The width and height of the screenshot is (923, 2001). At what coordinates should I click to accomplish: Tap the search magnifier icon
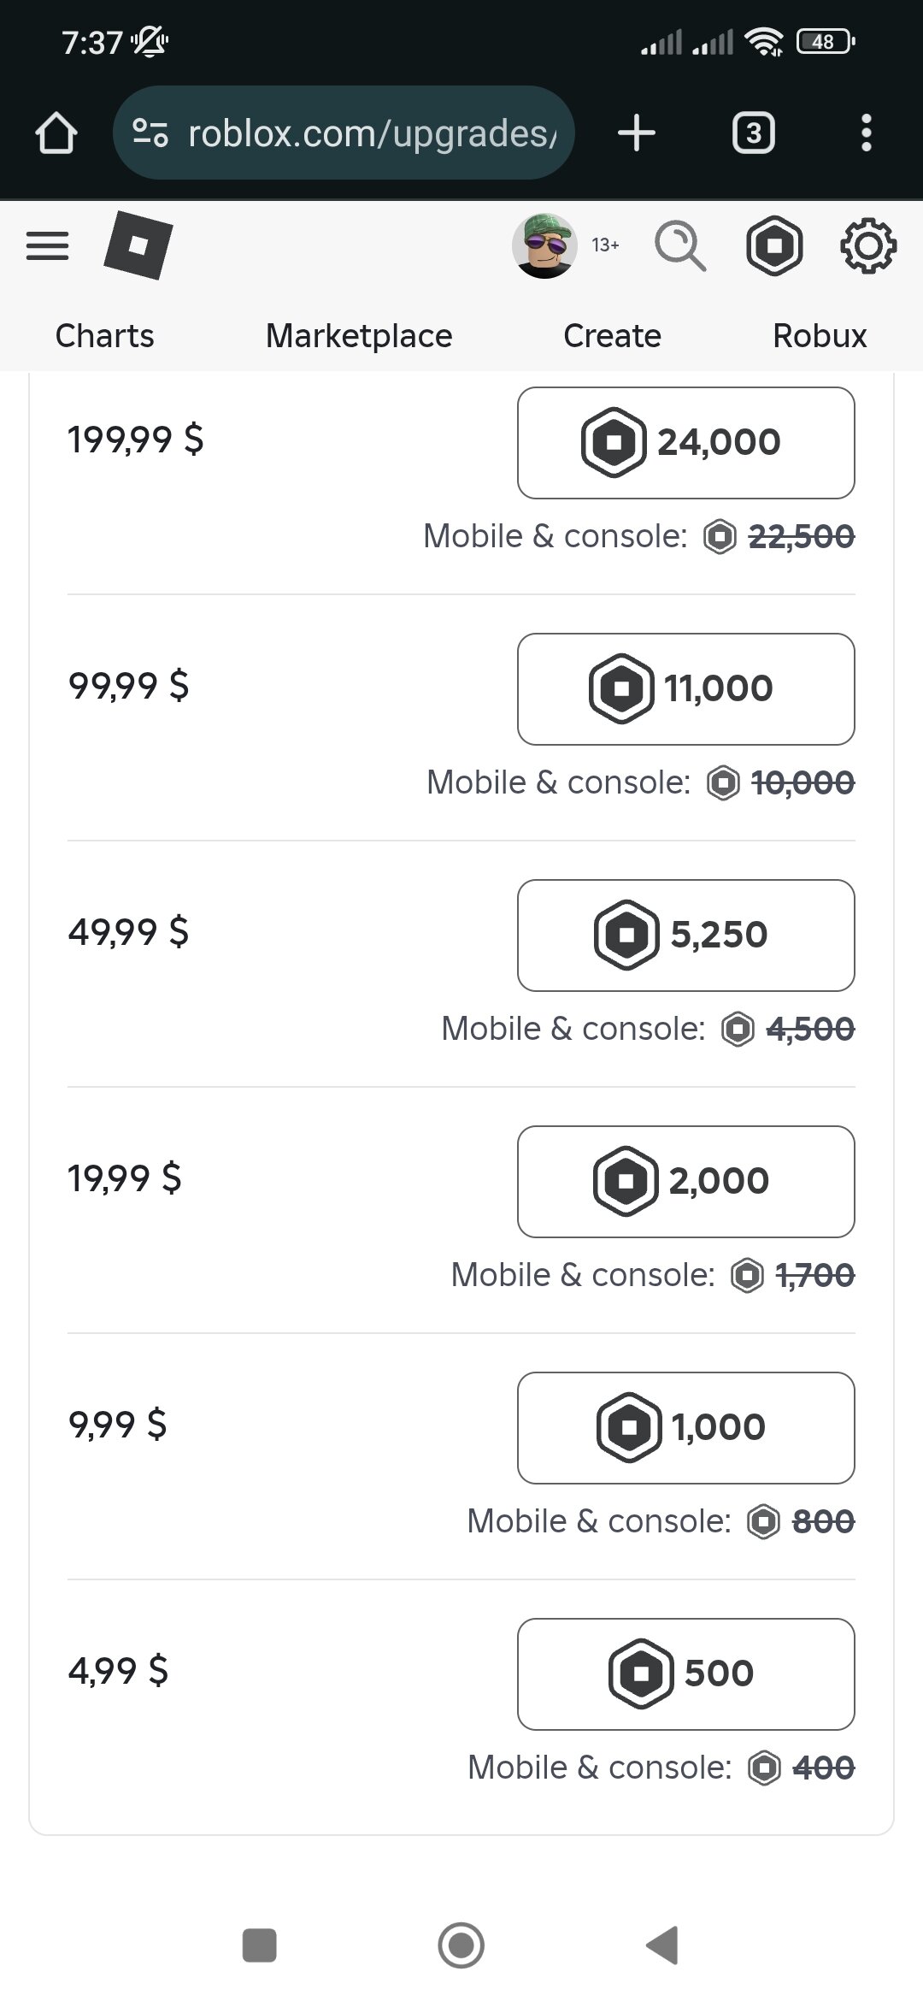pos(680,246)
